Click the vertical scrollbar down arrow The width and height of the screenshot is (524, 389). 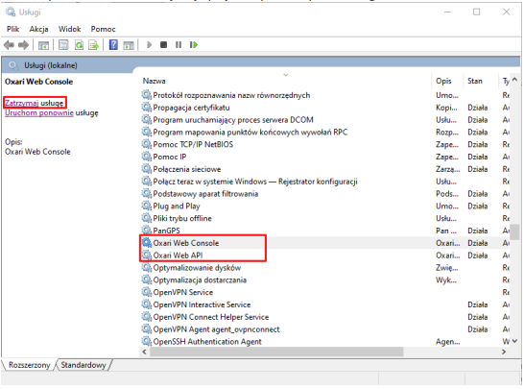[514, 342]
